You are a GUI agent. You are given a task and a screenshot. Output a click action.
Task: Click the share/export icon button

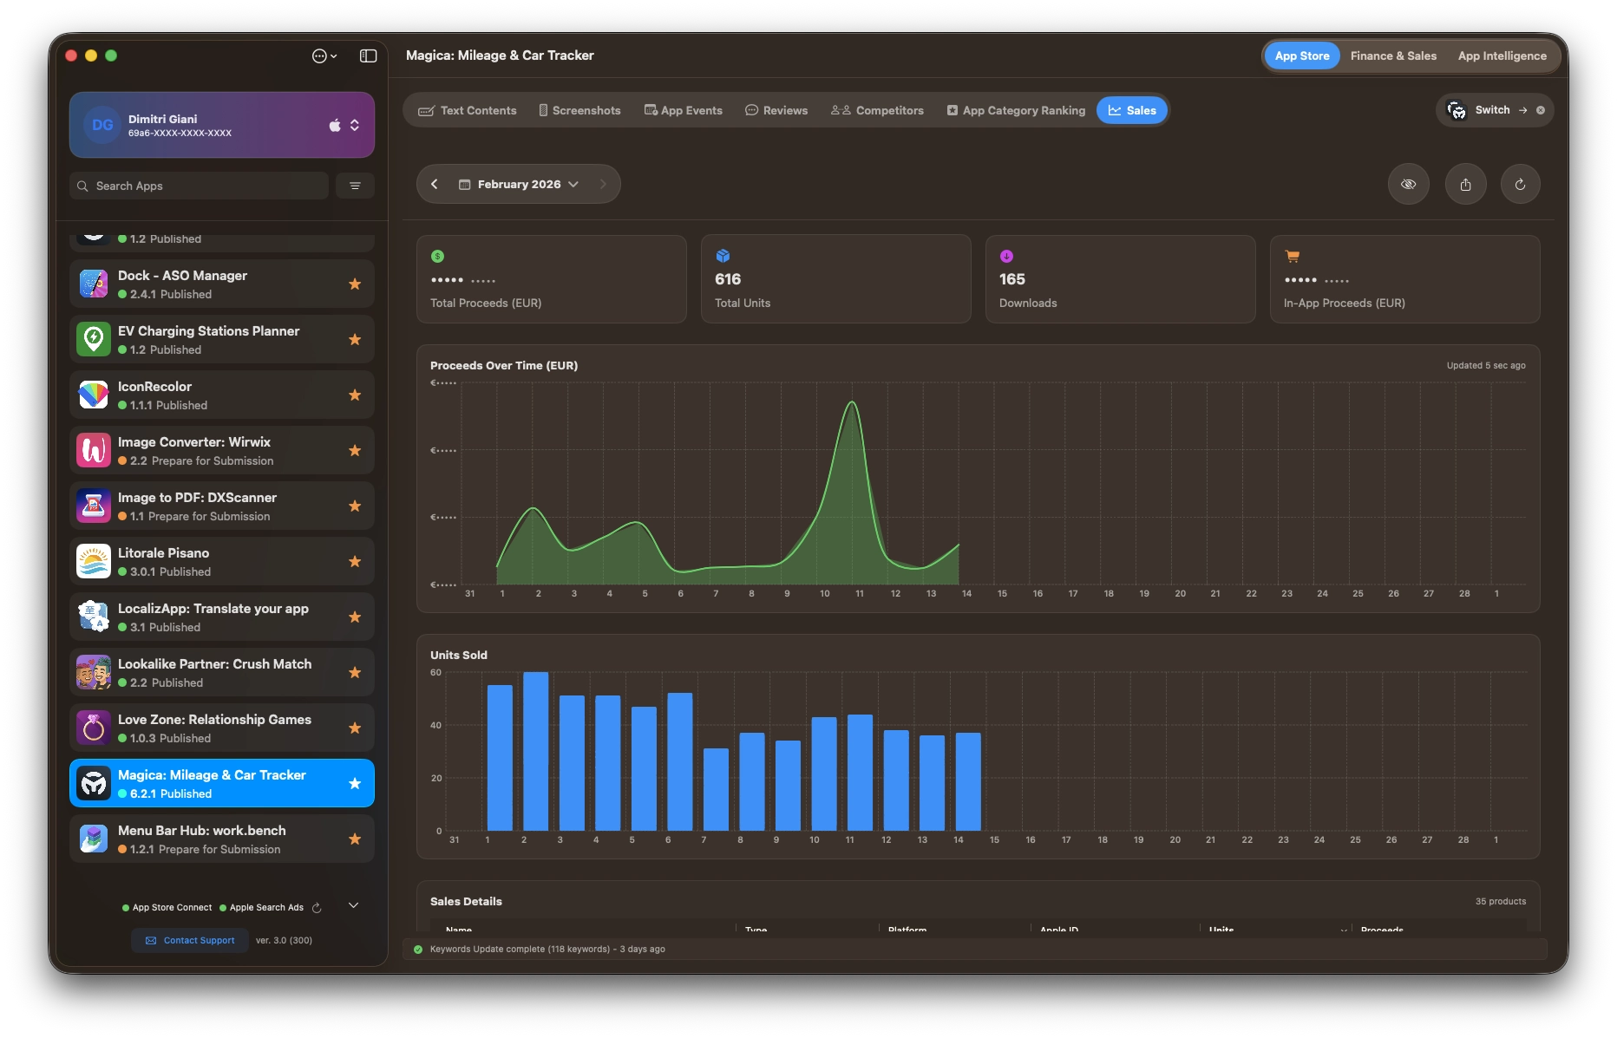(x=1465, y=184)
